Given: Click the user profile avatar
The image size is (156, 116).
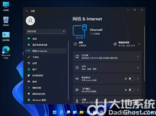Looking at the screenshot, I should (30, 21).
